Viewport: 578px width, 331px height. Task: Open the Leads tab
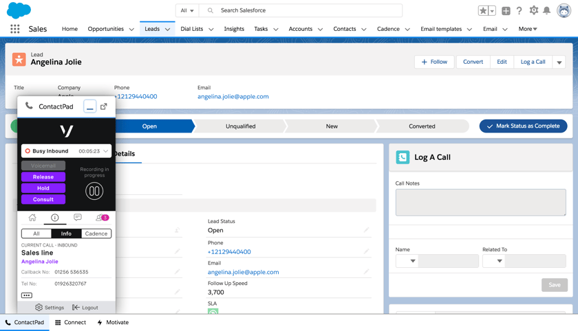point(152,29)
